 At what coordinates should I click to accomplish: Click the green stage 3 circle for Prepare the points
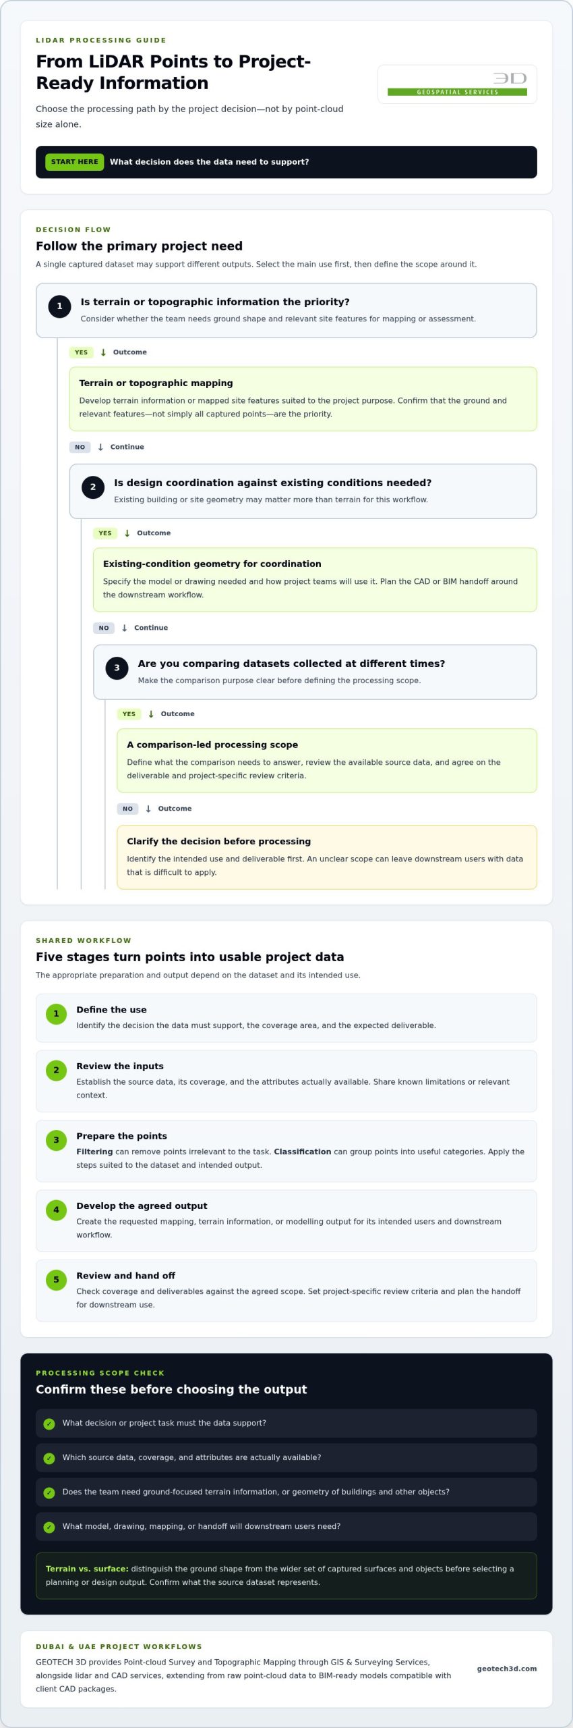(56, 1140)
